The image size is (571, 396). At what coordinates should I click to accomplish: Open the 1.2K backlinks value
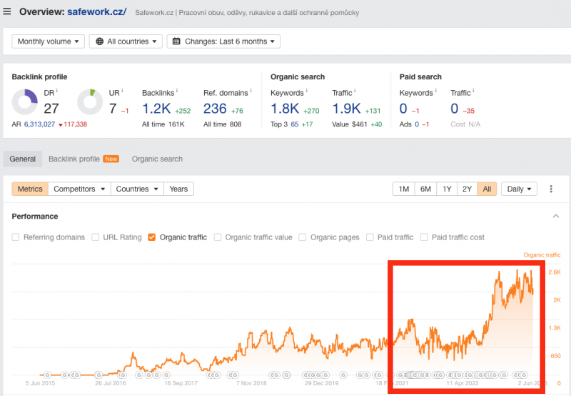(x=156, y=109)
